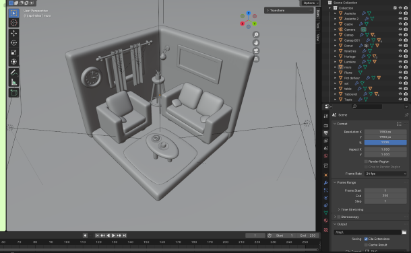Open the Frame Rate dropdown
The width and height of the screenshot is (411, 253).
click(385, 174)
